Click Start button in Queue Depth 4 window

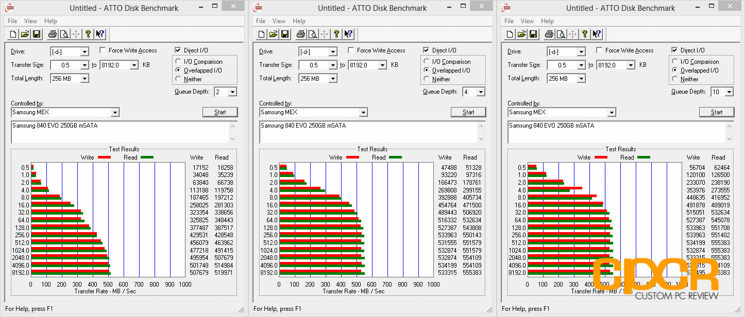pyautogui.click(x=468, y=112)
